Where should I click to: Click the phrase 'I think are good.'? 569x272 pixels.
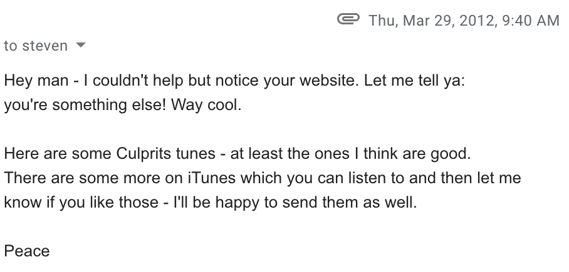[413, 154]
